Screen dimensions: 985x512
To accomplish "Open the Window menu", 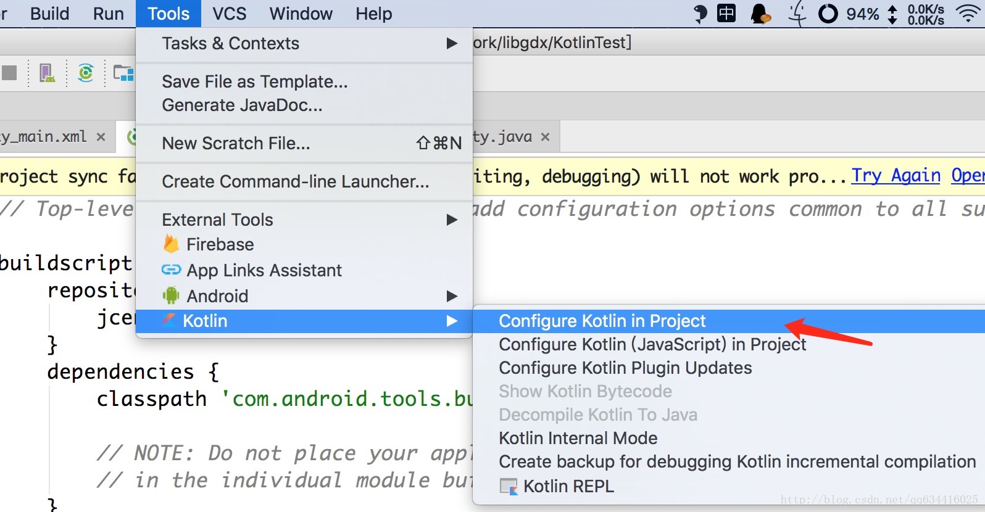I will coord(301,14).
